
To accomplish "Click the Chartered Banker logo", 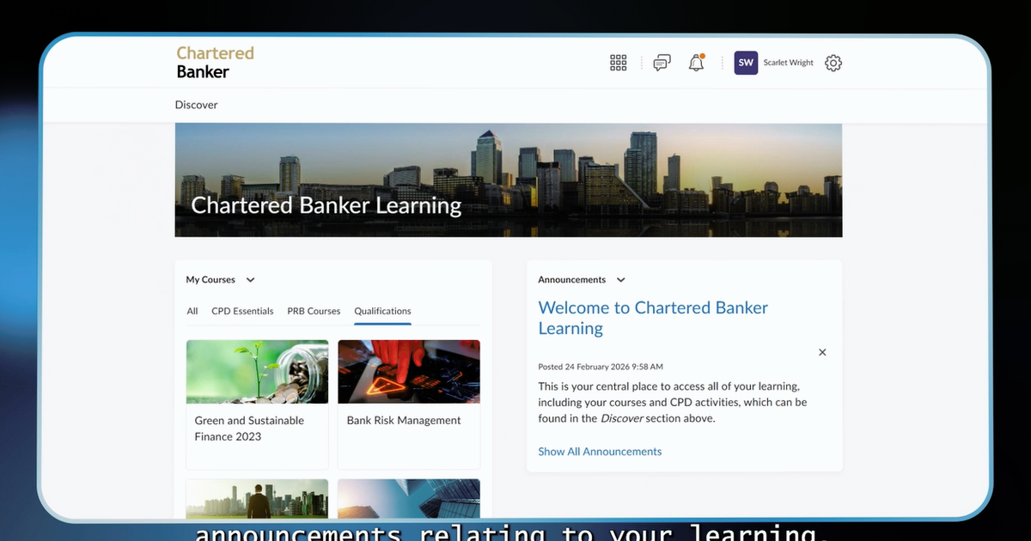I will pos(216,62).
